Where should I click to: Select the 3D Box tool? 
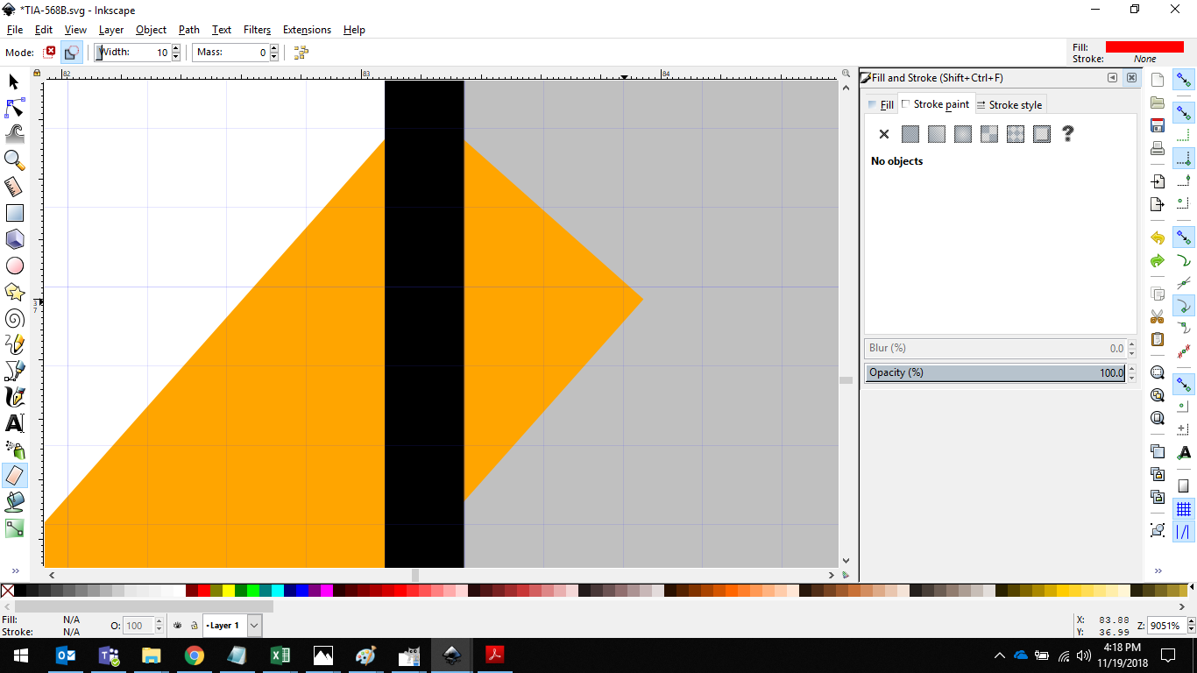point(15,239)
